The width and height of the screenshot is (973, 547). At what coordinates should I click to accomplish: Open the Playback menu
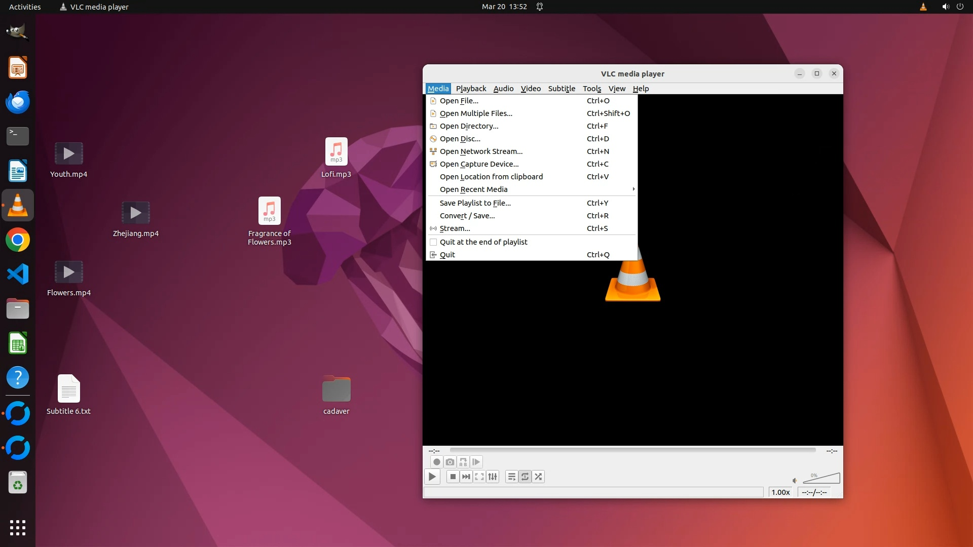(x=471, y=89)
